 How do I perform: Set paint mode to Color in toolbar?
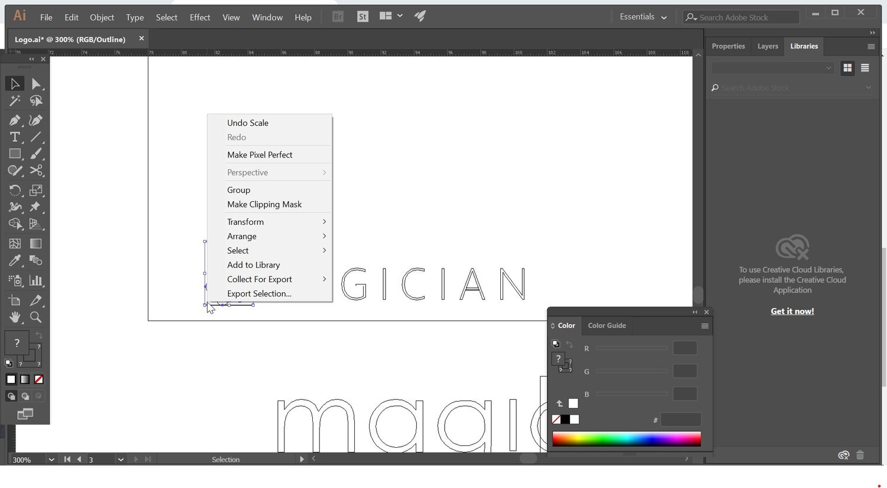click(11, 379)
